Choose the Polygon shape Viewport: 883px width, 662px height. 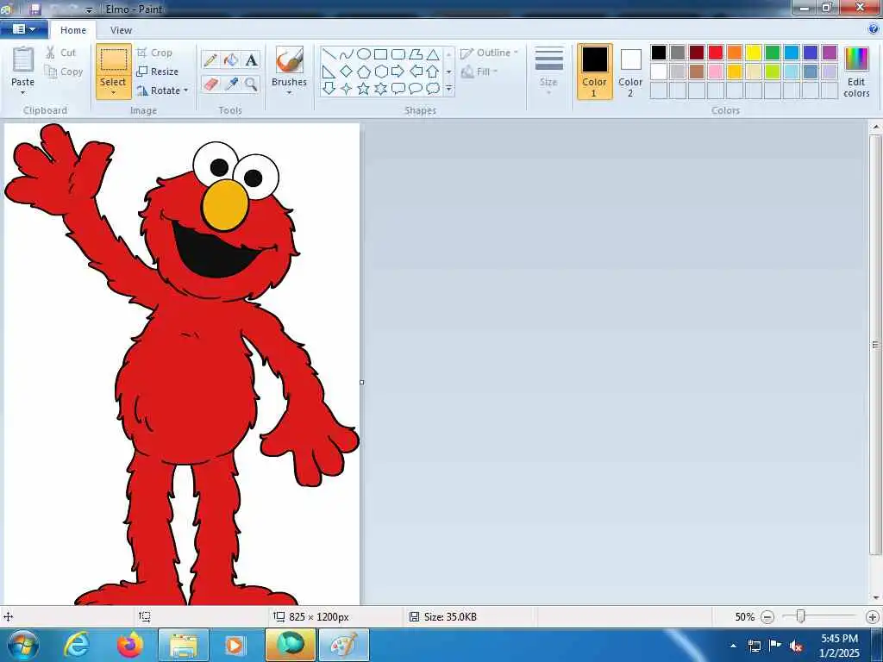[x=416, y=54]
